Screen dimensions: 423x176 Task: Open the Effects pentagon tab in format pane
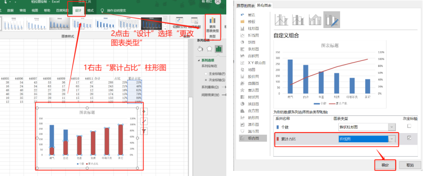tap(209, 49)
